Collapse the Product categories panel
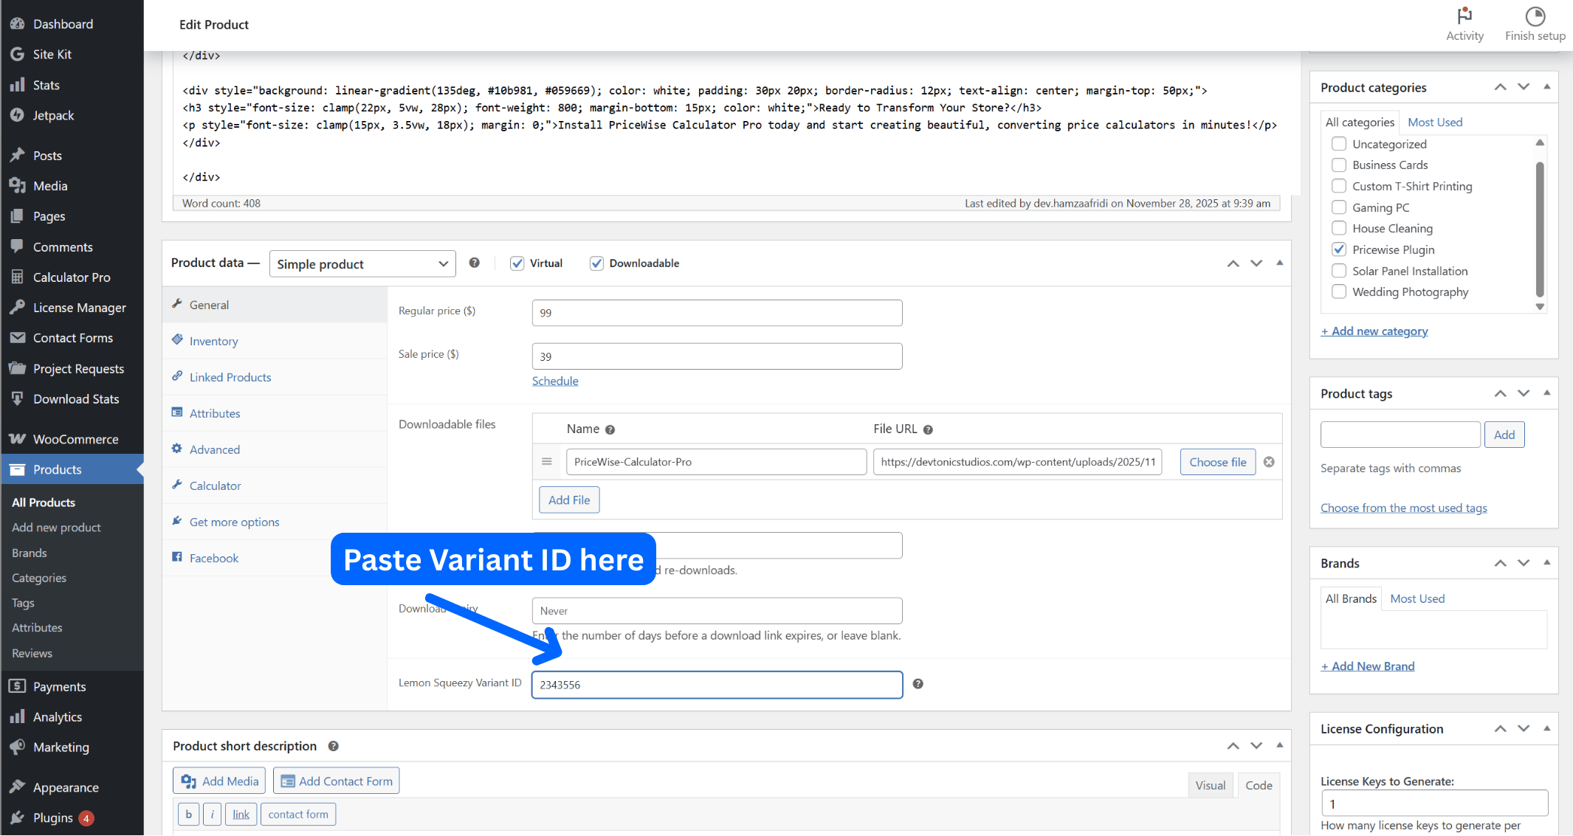The image size is (1573, 836). tap(1546, 86)
